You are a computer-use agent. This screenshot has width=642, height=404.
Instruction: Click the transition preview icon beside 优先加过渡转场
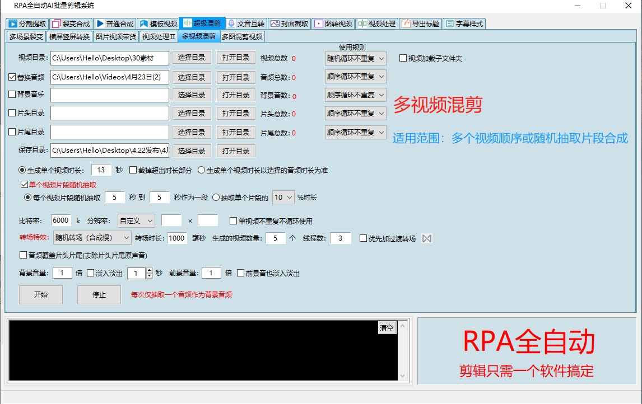tap(426, 238)
